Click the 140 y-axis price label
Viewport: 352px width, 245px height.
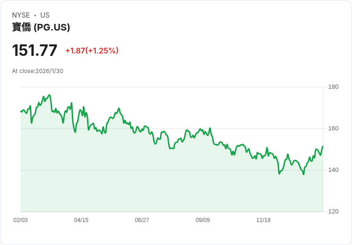(333, 170)
